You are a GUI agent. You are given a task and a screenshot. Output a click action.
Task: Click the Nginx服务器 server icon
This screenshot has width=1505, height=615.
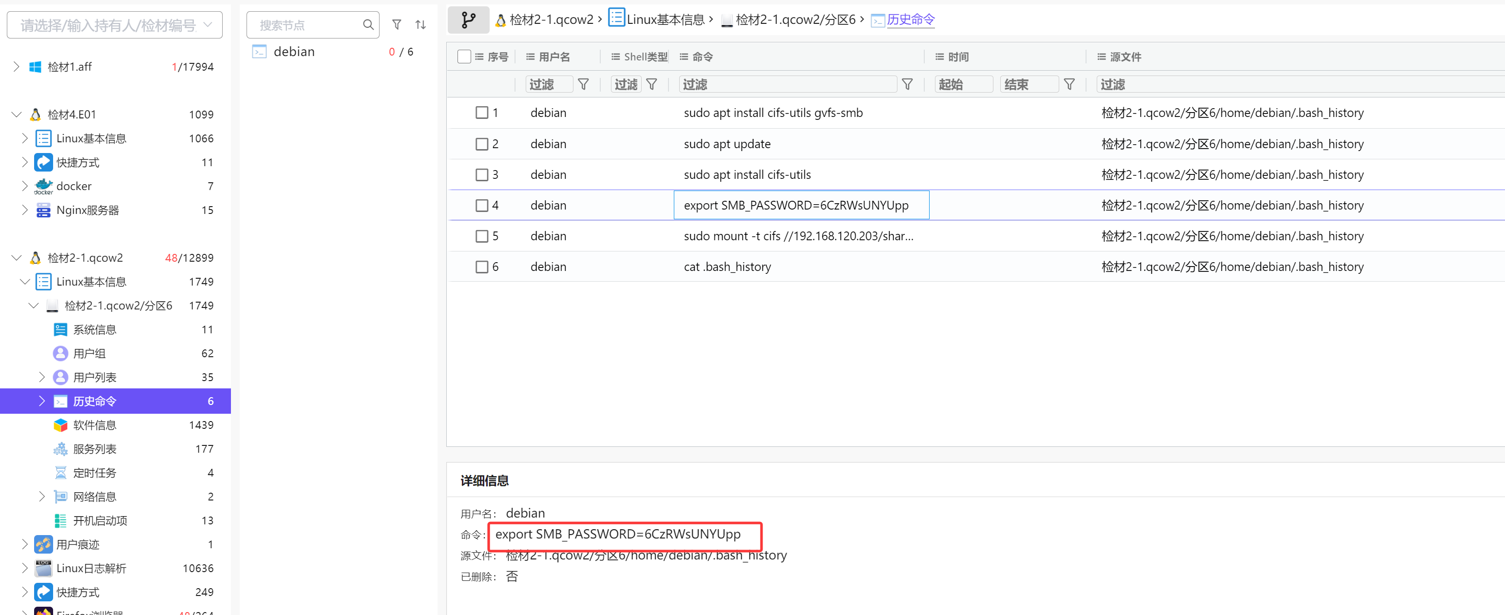43,211
